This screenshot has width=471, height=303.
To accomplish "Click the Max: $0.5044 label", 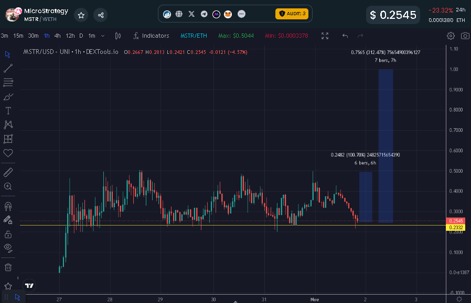I will click(x=236, y=36).
